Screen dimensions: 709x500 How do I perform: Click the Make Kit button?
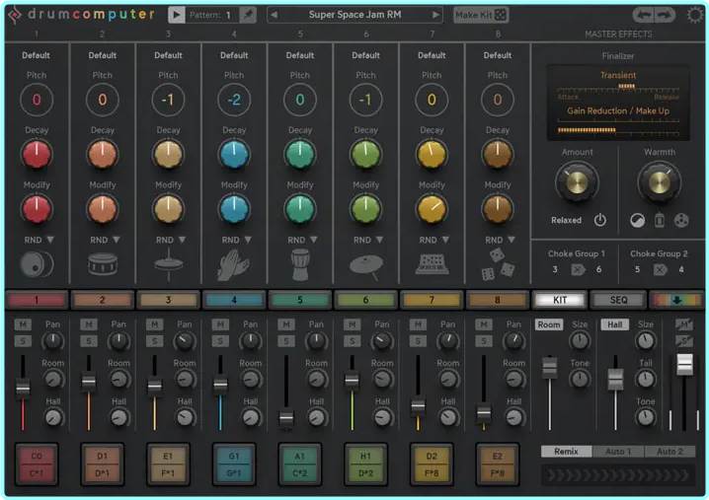[481, 15]
